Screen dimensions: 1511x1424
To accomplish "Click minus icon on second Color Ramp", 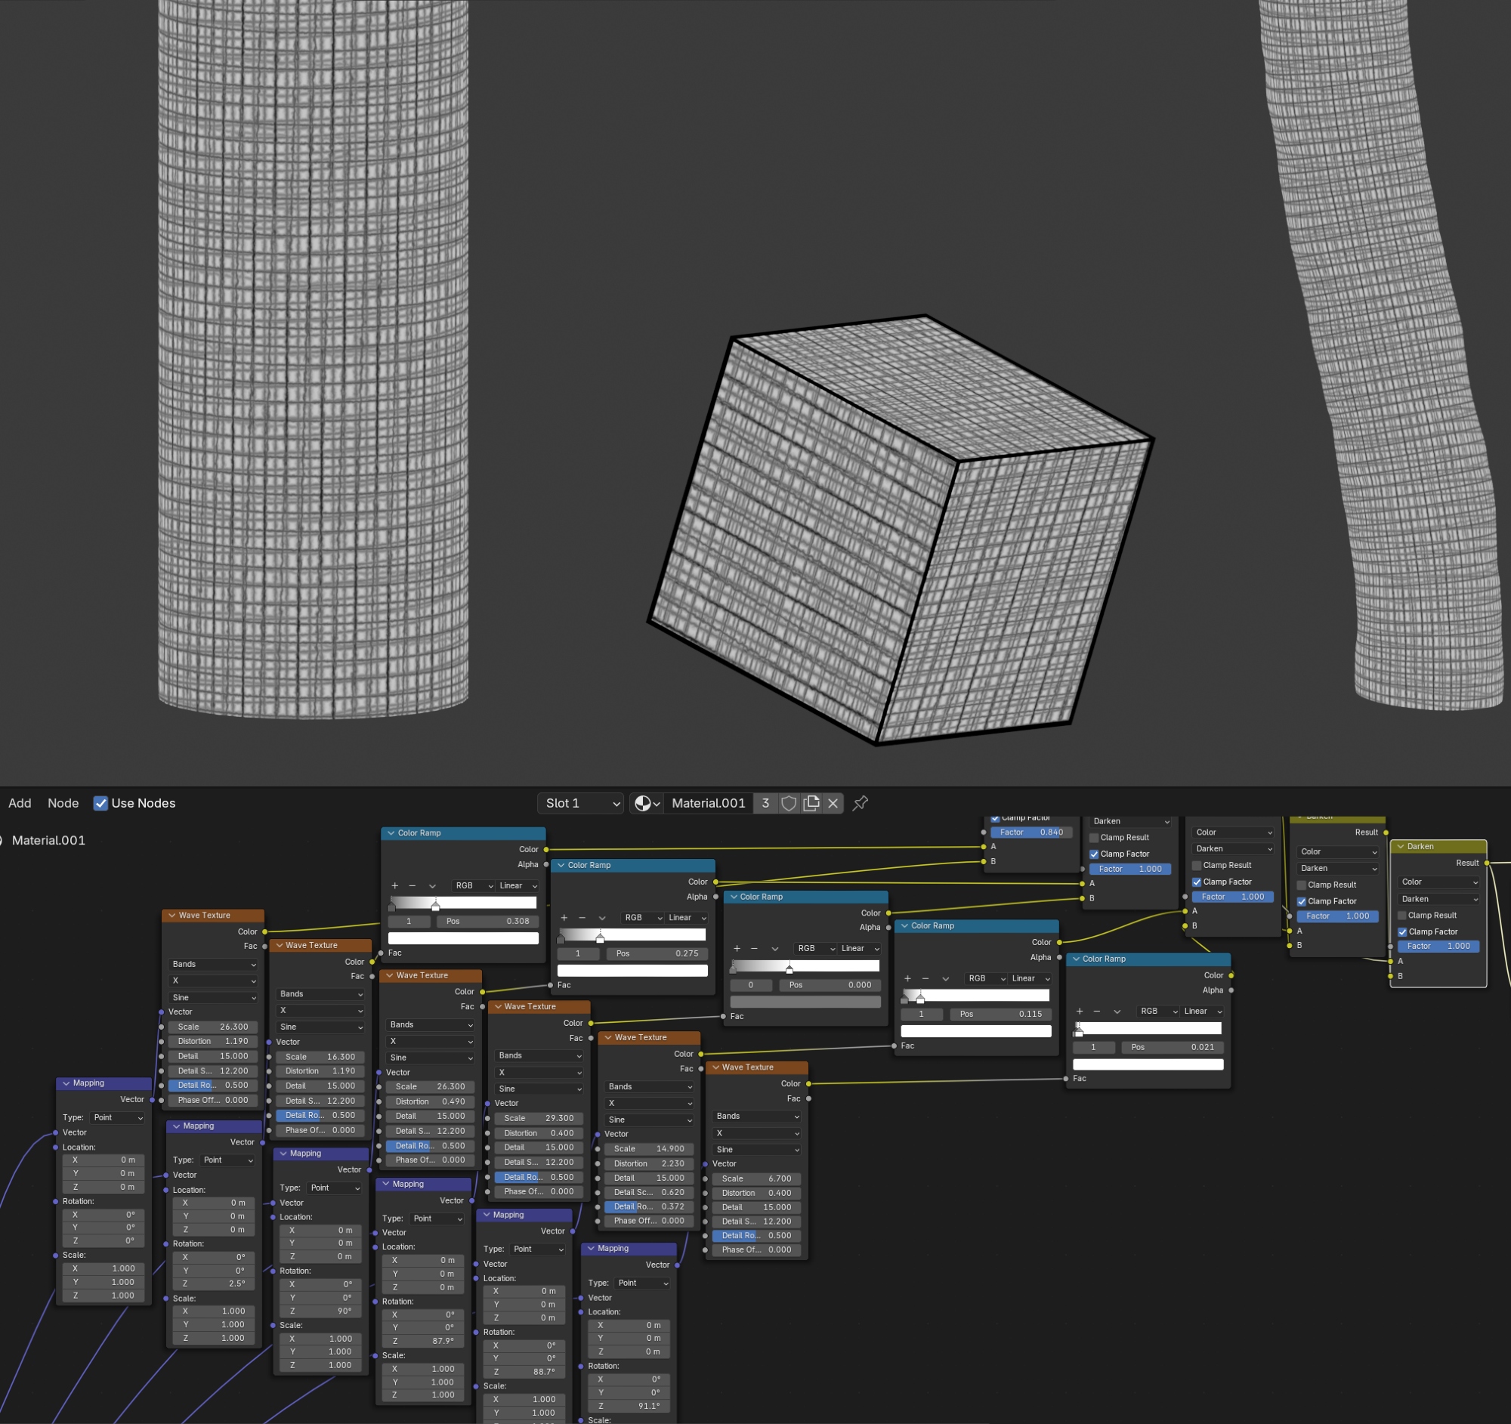I will point(582,918).
